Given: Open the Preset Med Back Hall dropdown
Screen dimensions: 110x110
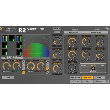Looking at the screenshot, I should coord(97,32).
